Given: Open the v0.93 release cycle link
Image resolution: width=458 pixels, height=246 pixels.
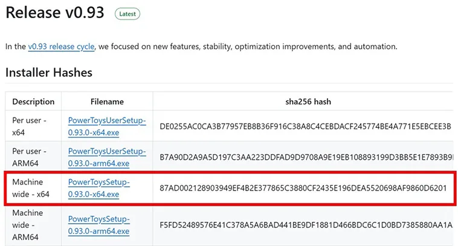Looking at the screenshot, I should (x=62, y=46).
